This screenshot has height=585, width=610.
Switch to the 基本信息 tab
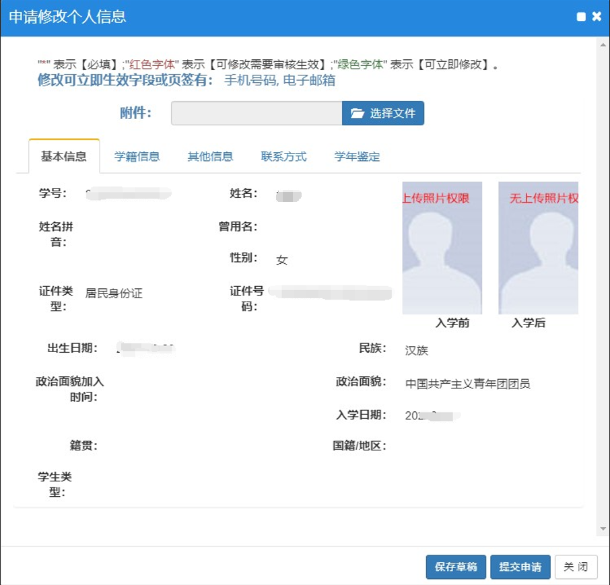[x=64, y=156]
